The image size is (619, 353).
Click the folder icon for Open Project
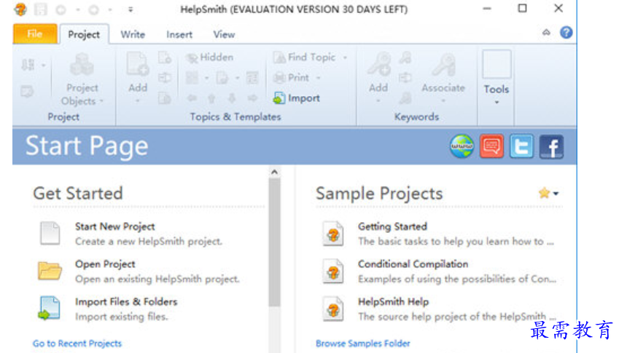[x=50, y=271]
